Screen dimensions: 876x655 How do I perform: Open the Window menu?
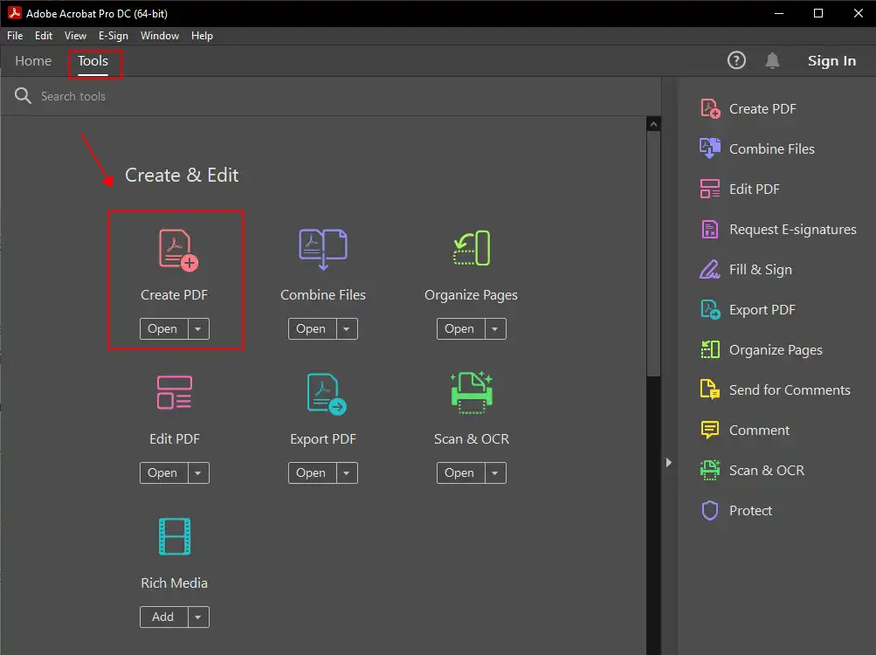[x=160, y=36]
